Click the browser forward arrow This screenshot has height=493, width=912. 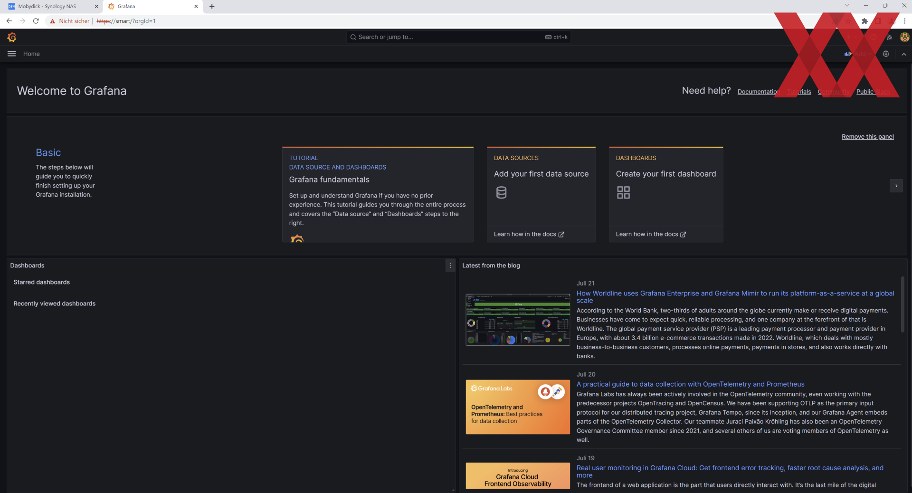22,21
